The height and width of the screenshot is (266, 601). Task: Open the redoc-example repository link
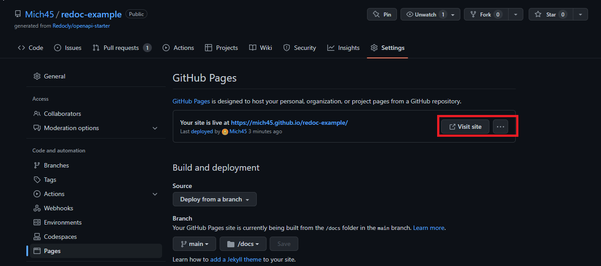pyautogui.click(x=91, y=14)
